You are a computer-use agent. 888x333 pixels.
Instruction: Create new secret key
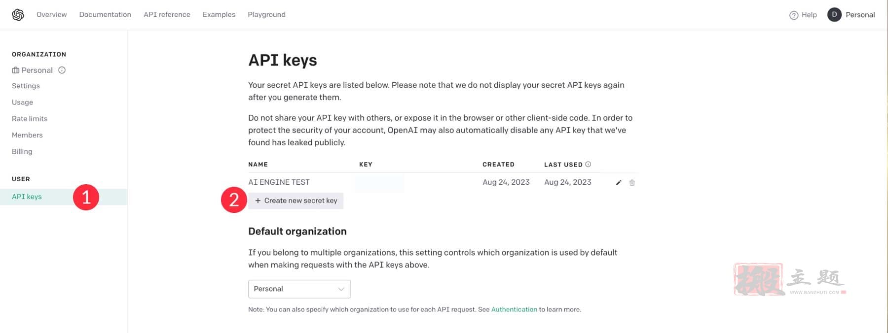pos(296,200)
